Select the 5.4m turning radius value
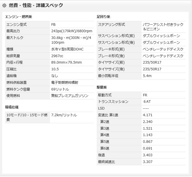The width and height of the screenshot is (192, 177). pos(147,76)
